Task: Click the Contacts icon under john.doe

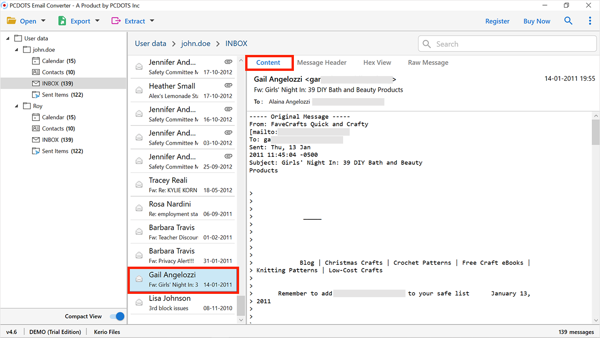Action: point(36,72)
